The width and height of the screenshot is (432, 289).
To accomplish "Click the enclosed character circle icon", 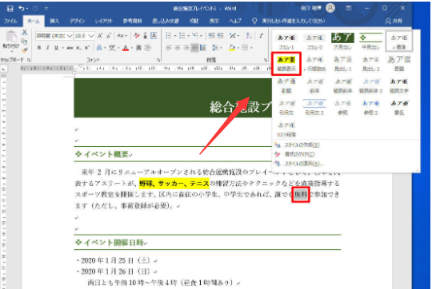I will pyautogui.click(x=148, y=48).
